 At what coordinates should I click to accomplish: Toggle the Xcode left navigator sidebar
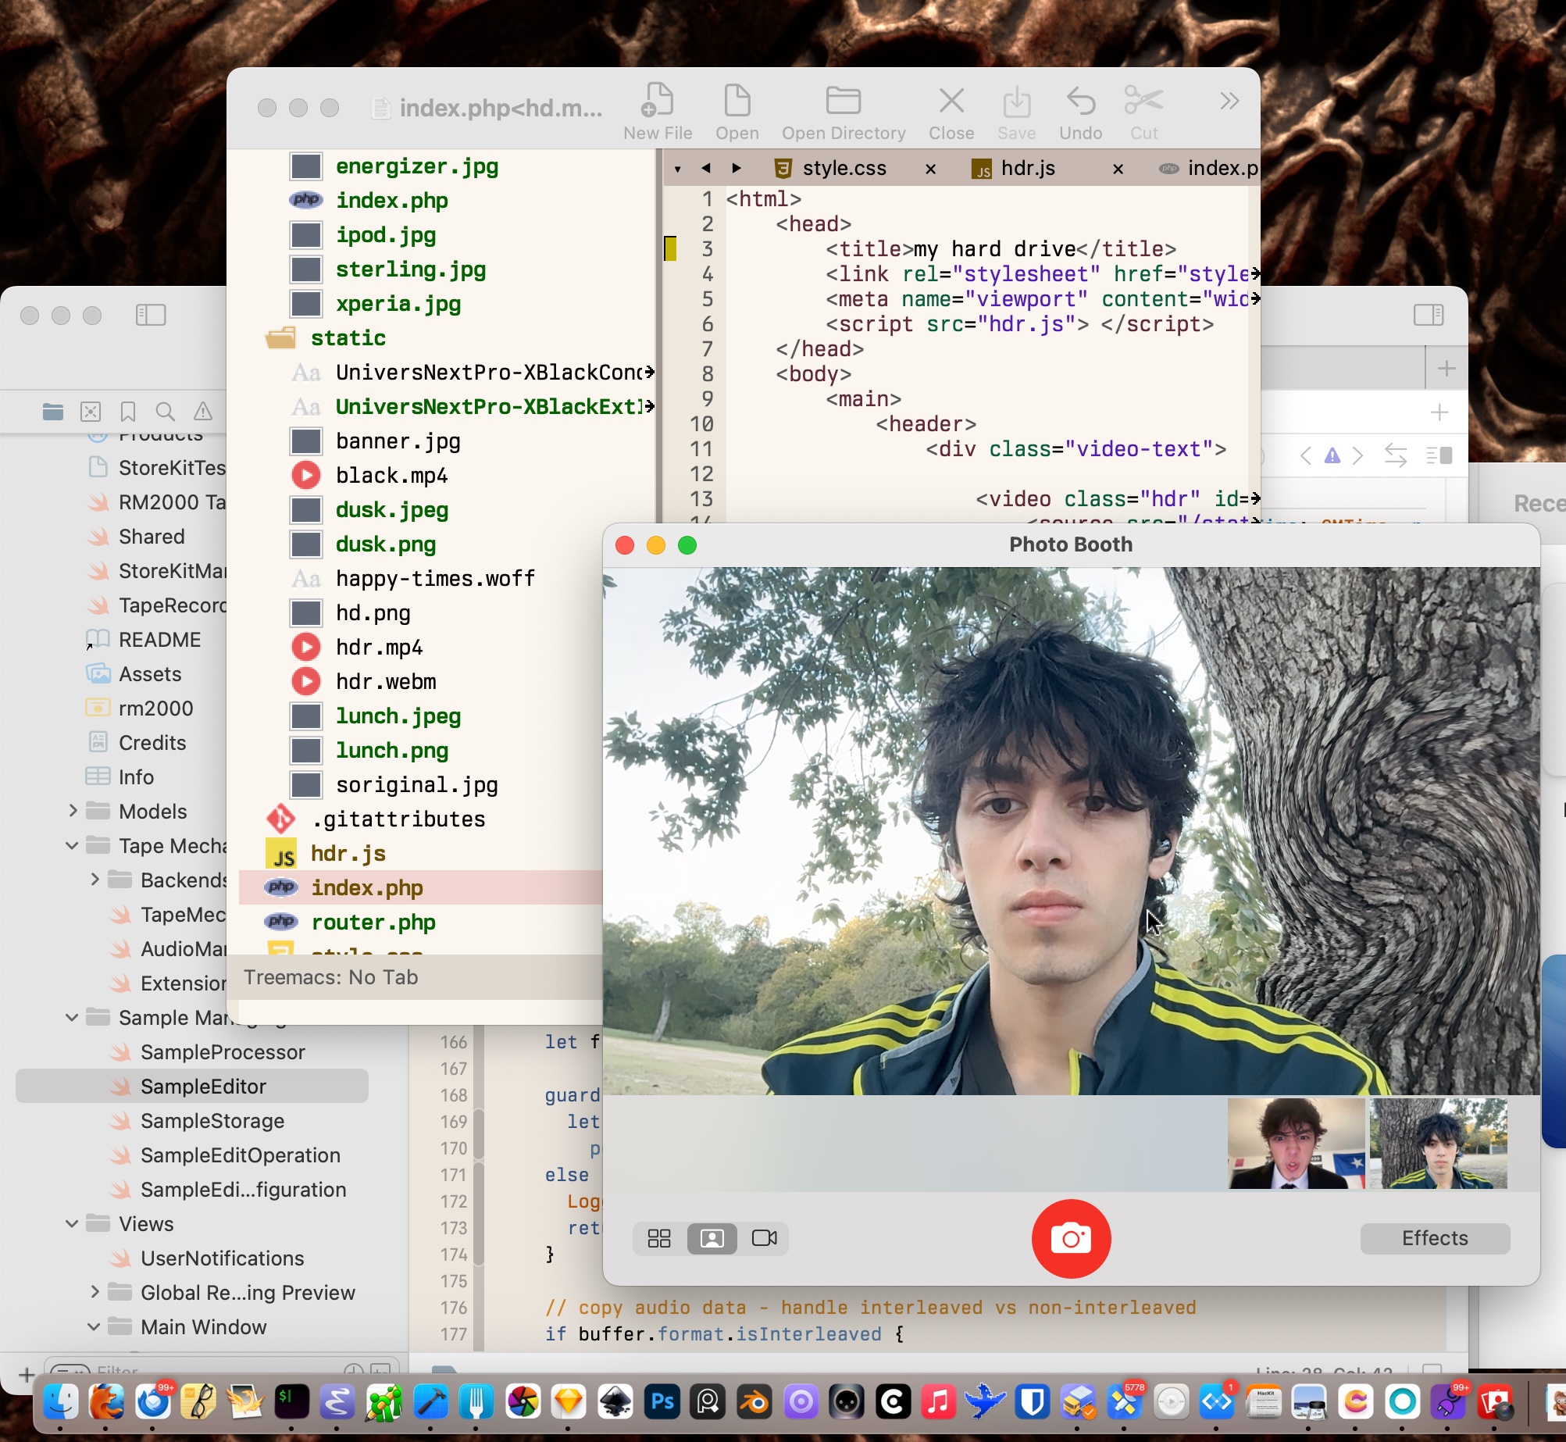[x=151, y=315]
